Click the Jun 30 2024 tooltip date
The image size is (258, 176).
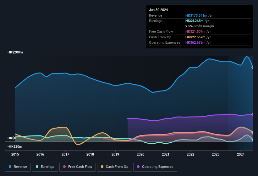[158, 10]
